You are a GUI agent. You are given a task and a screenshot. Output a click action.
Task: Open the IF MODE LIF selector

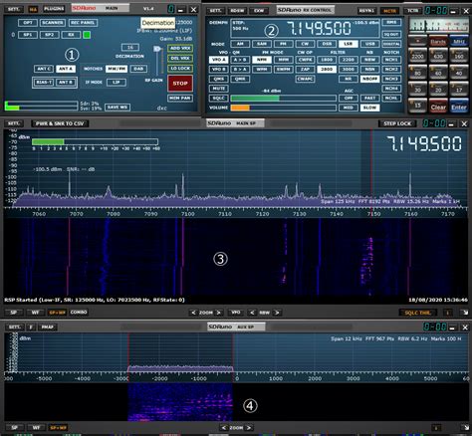(117, 82)
